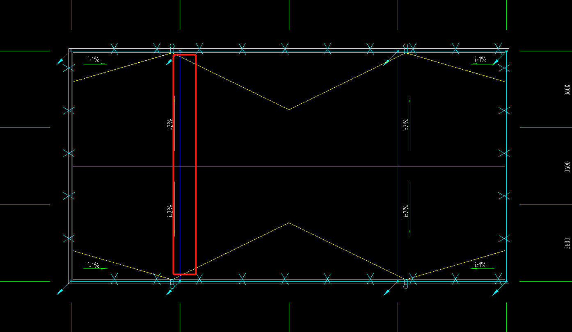Select the bottom-left roof drain circle symbol
The width and height of the screenshot is (572, 332).
pyautogui.click(x=172, y=286)
